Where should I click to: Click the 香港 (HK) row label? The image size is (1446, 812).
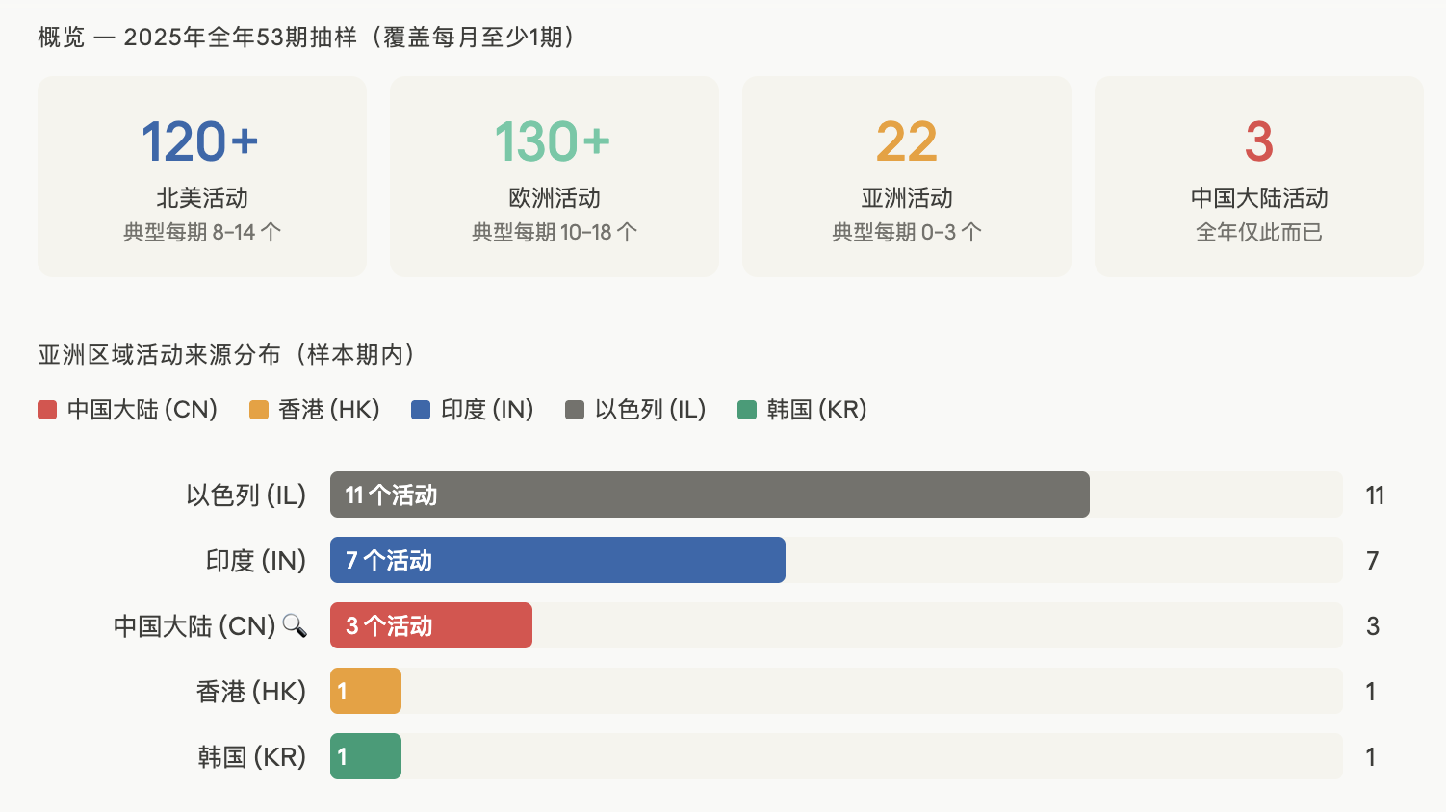[251, 692]
